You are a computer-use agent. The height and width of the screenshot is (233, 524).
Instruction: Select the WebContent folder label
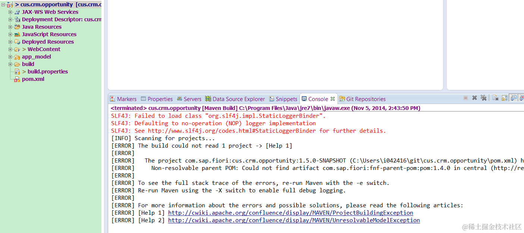[44, 49]
